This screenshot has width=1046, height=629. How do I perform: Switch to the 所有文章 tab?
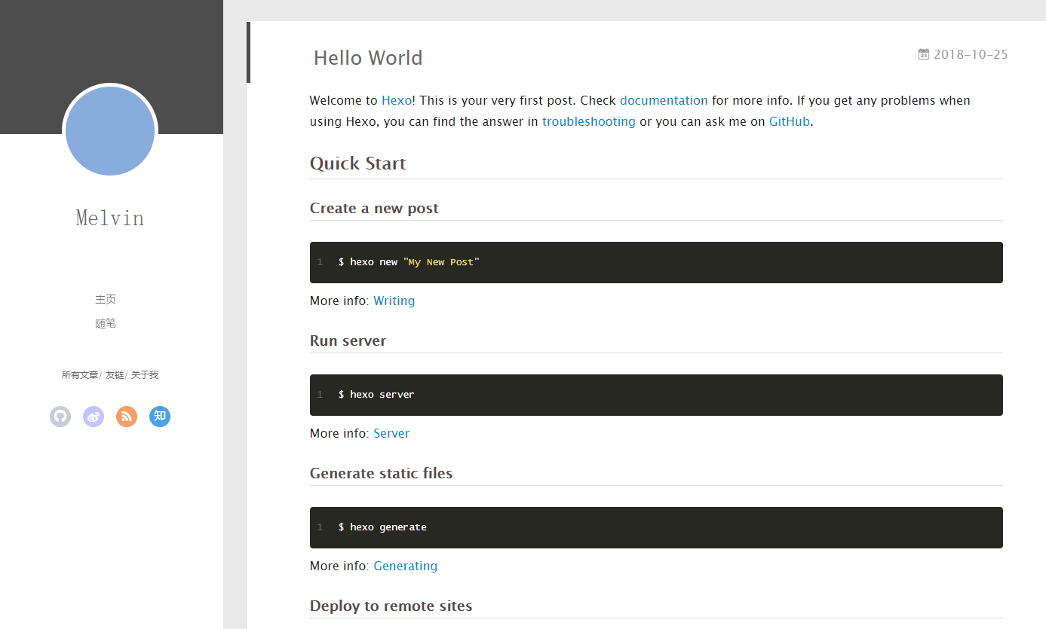[80, 374]
